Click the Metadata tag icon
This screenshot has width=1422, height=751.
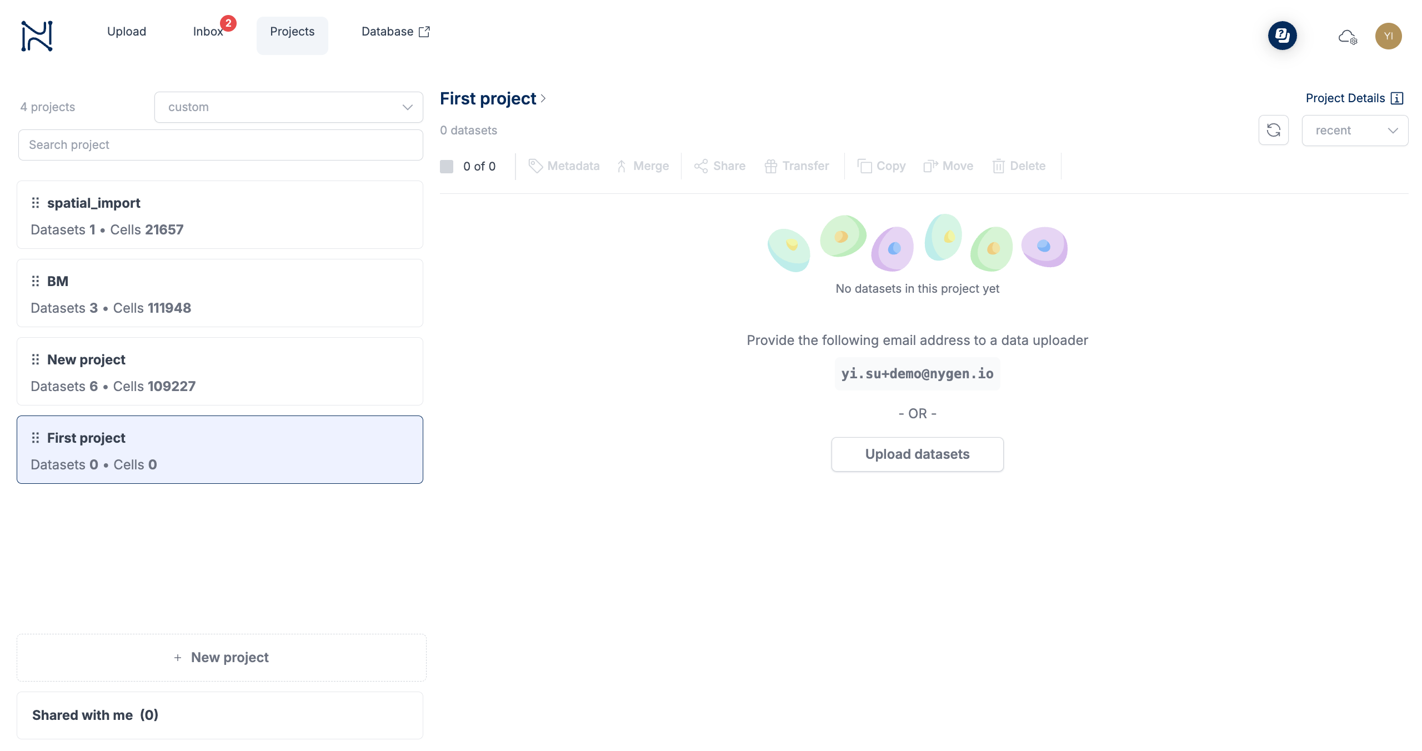[535, 166]
